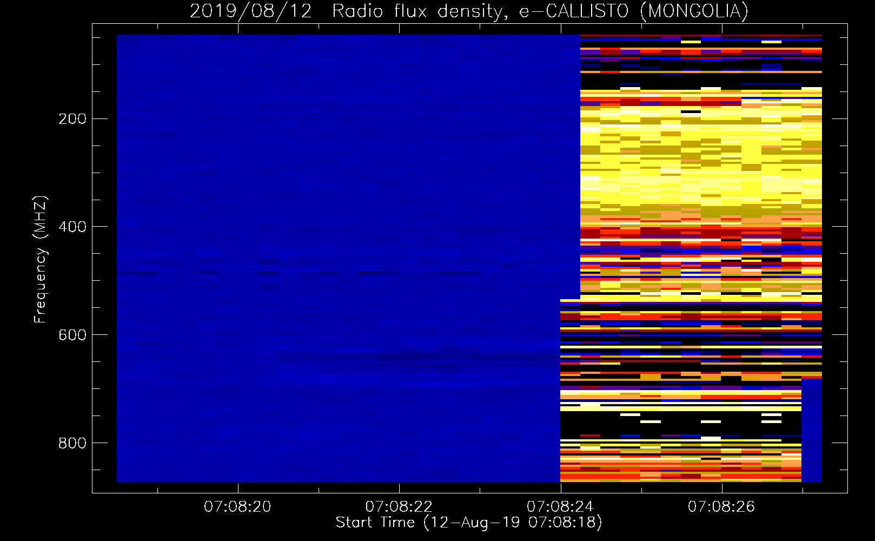The width and height of the screenshot is (875, 541).
Task: Click the '07:08:26' time tick label
Action: [721, 506]
